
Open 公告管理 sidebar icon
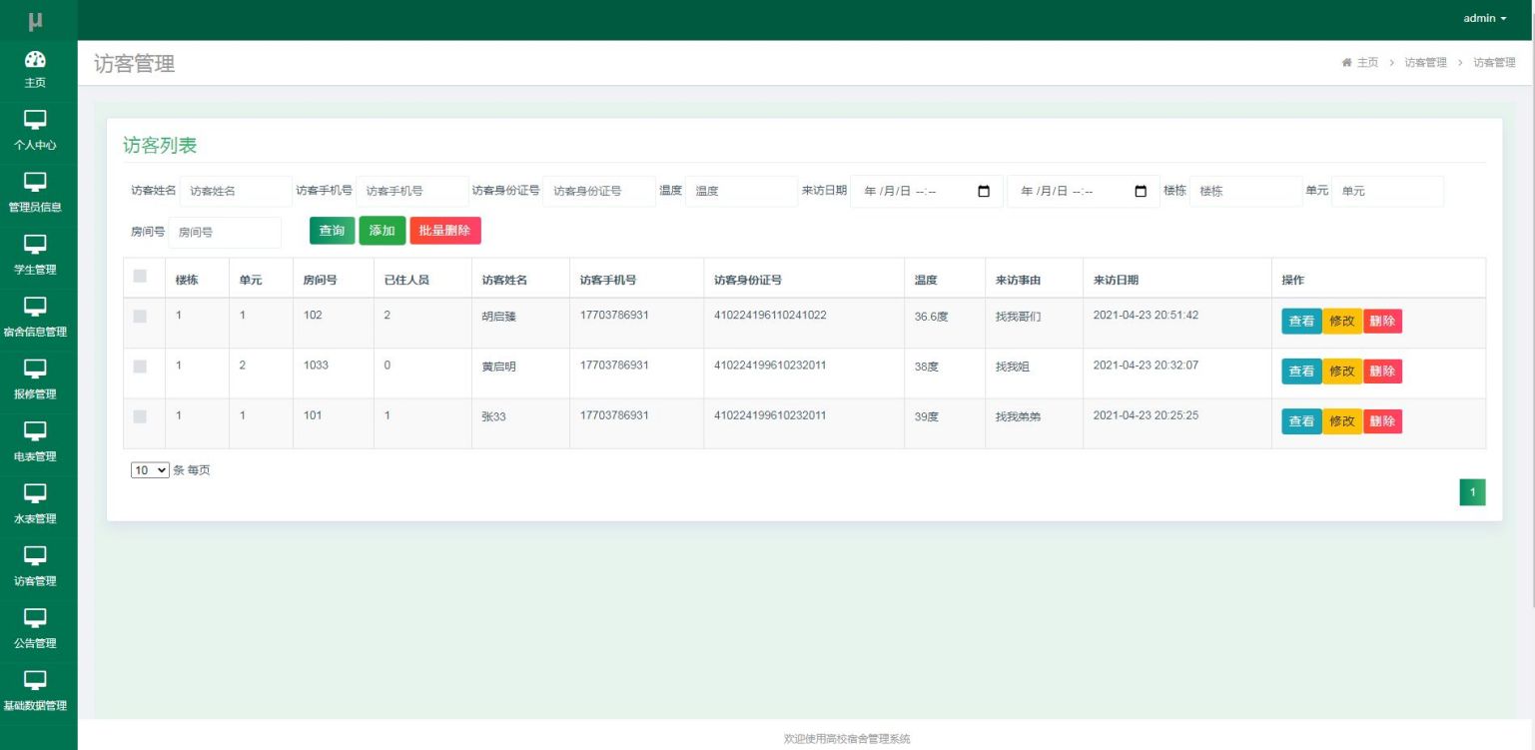tap(35, 618)
